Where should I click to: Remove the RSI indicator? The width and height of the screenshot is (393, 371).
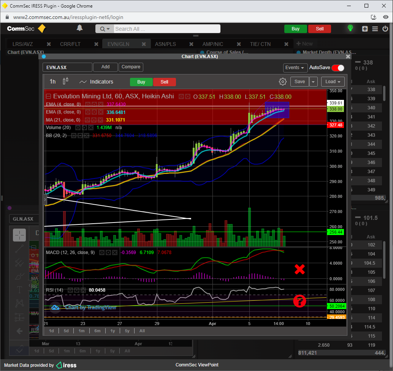pos(82,290)
